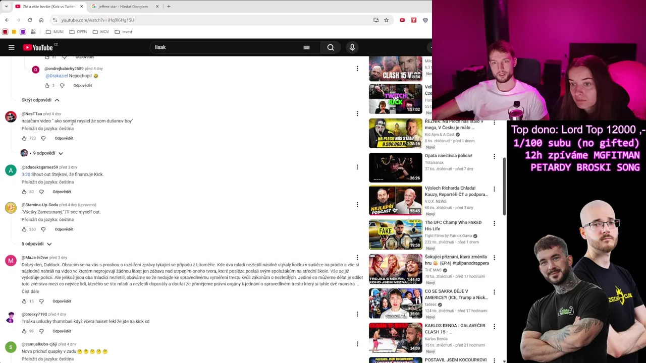Open the purple square bookmark shortcut
Screen dimensions: 646x363
[x=23, y=32]
